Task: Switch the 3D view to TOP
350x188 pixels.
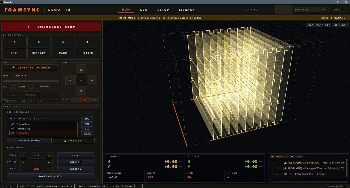Action: pyautogui.click(x=311, y=25)
